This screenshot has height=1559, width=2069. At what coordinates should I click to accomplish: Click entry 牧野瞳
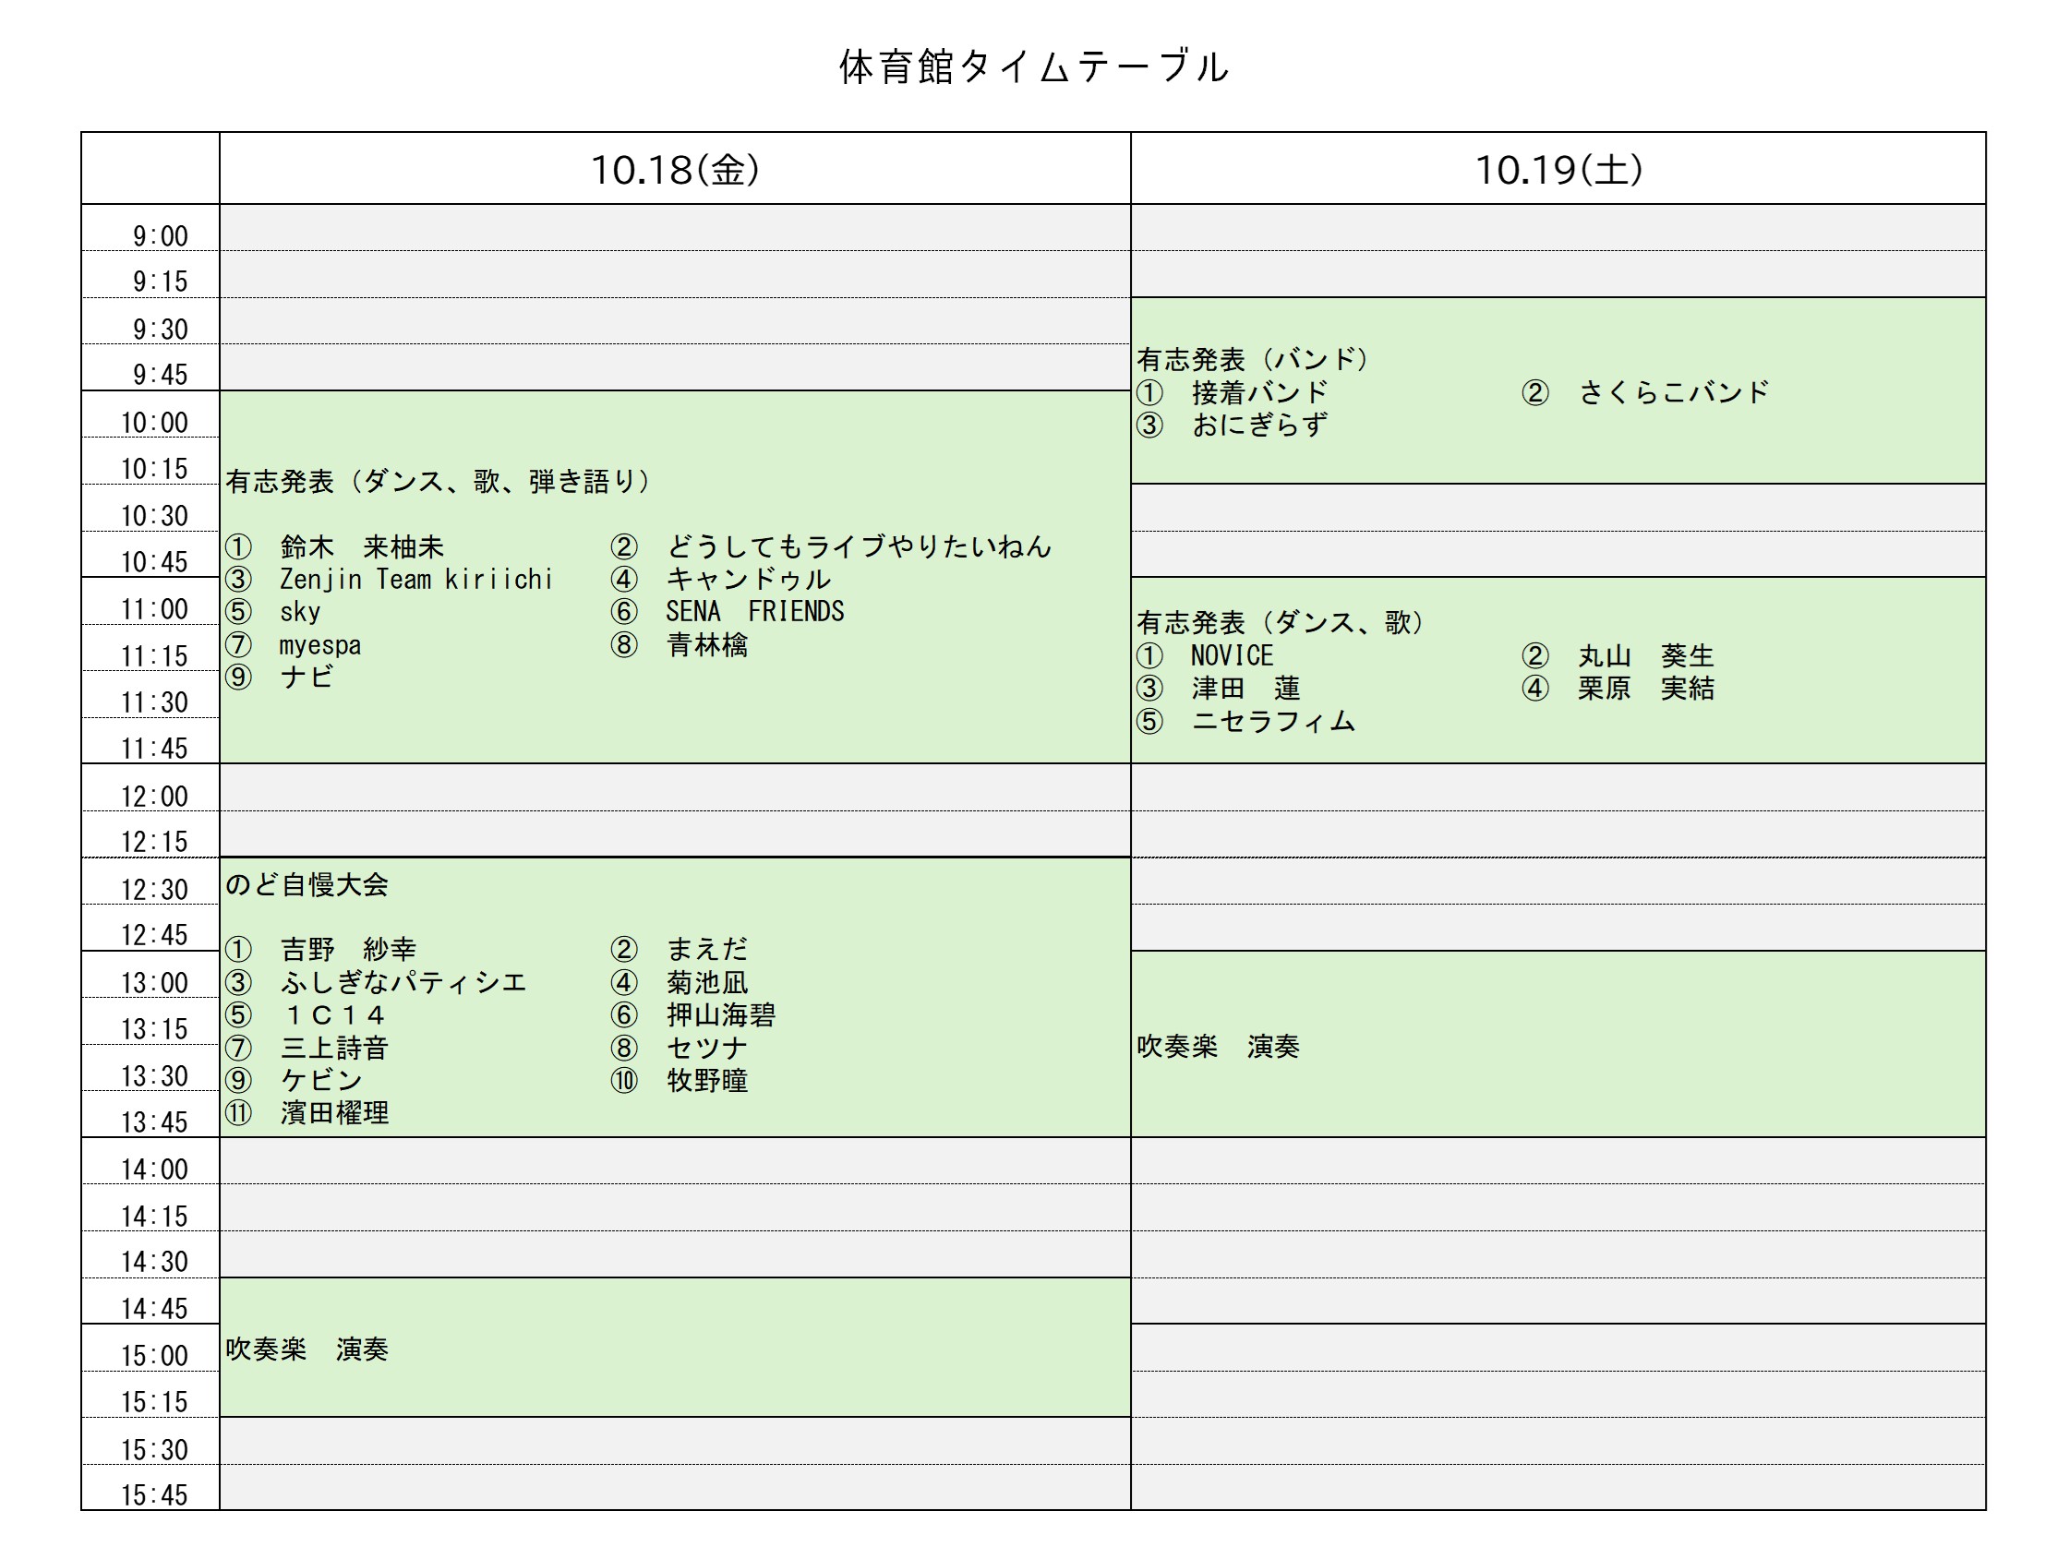(x=706, y=1080)
